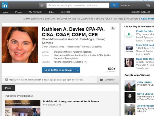Click People Also Viewed heading
Screen dimensions: 154x116
pyautogui.click(x=137, y=75)
